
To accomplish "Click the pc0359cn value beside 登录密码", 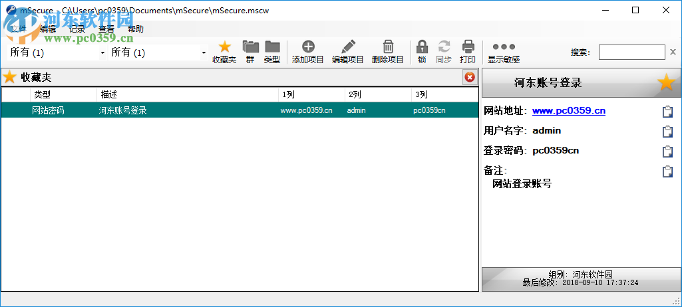I will tap(556, 151).
